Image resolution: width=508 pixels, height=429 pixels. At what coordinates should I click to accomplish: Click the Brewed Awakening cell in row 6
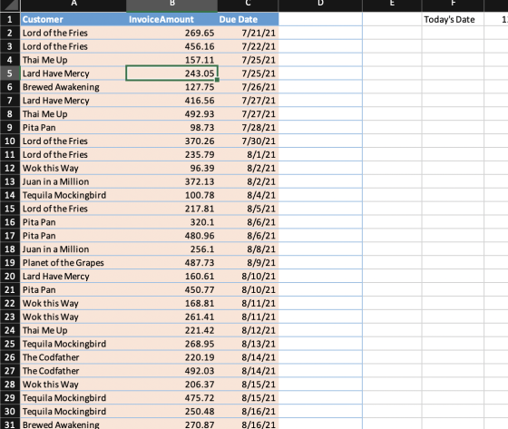click(x=73, y=87)
